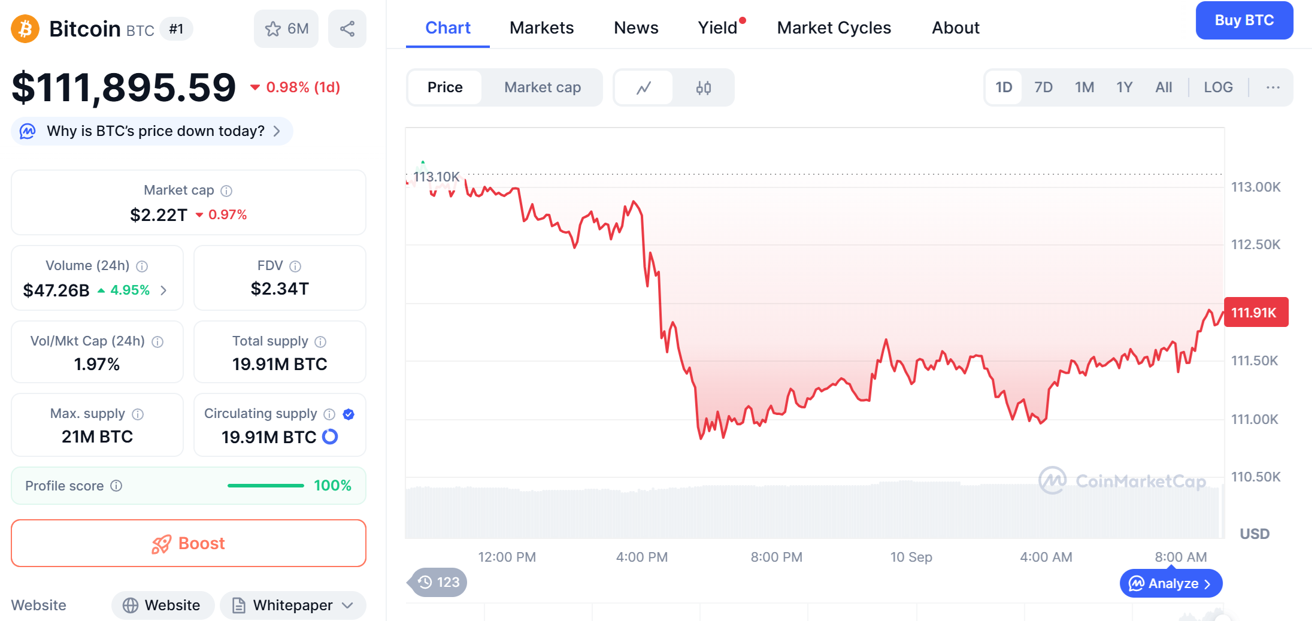Click the Boost button
The height and width of the screenshot is (621, 1312).
189,543
